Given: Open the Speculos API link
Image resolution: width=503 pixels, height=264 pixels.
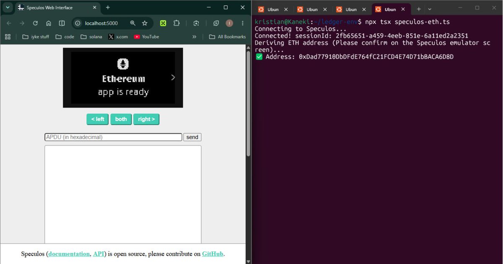Looking at the screenshot, I should (x=99, y=254).
